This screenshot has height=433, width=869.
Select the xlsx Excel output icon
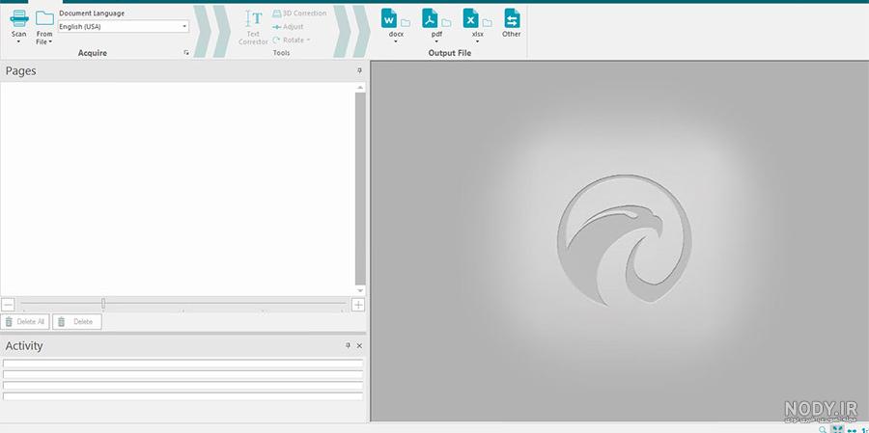pos(471,19)
